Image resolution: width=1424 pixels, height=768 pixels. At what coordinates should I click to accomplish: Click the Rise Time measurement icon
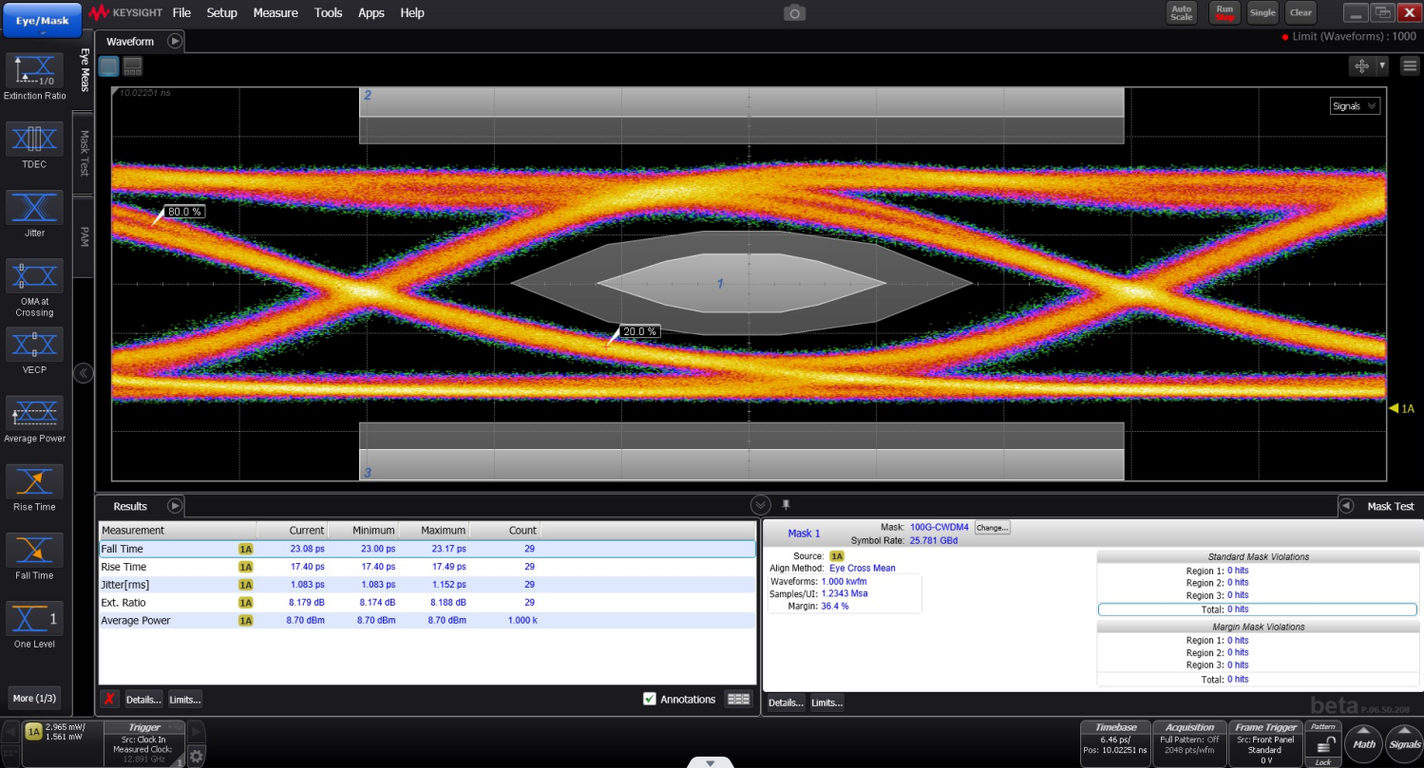(x=35, y=481)
